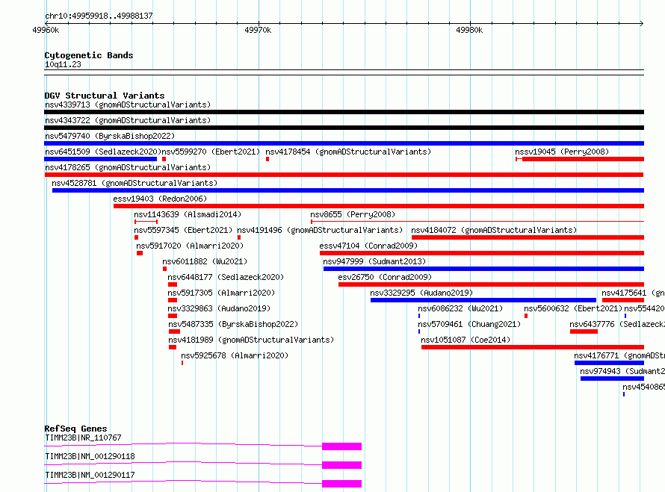665x492 pixels.
Task: Select the nsv5709461 (Chuang2021) label
Action: (469, 324)
